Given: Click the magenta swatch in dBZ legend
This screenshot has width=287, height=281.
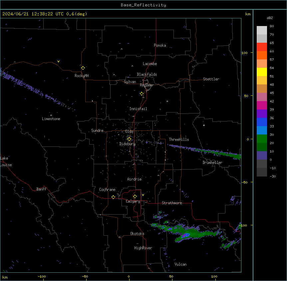Looking at the screenshot, I should point(262,105).
